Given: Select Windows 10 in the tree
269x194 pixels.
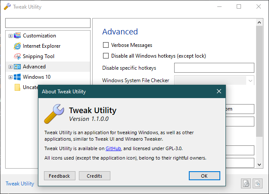Looking at the screenshot, I should point(37,77).
